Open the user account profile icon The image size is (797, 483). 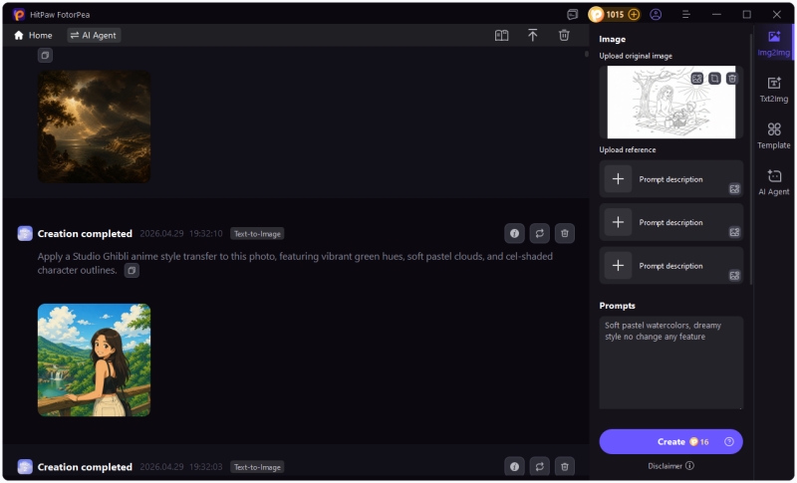point(656,14)
